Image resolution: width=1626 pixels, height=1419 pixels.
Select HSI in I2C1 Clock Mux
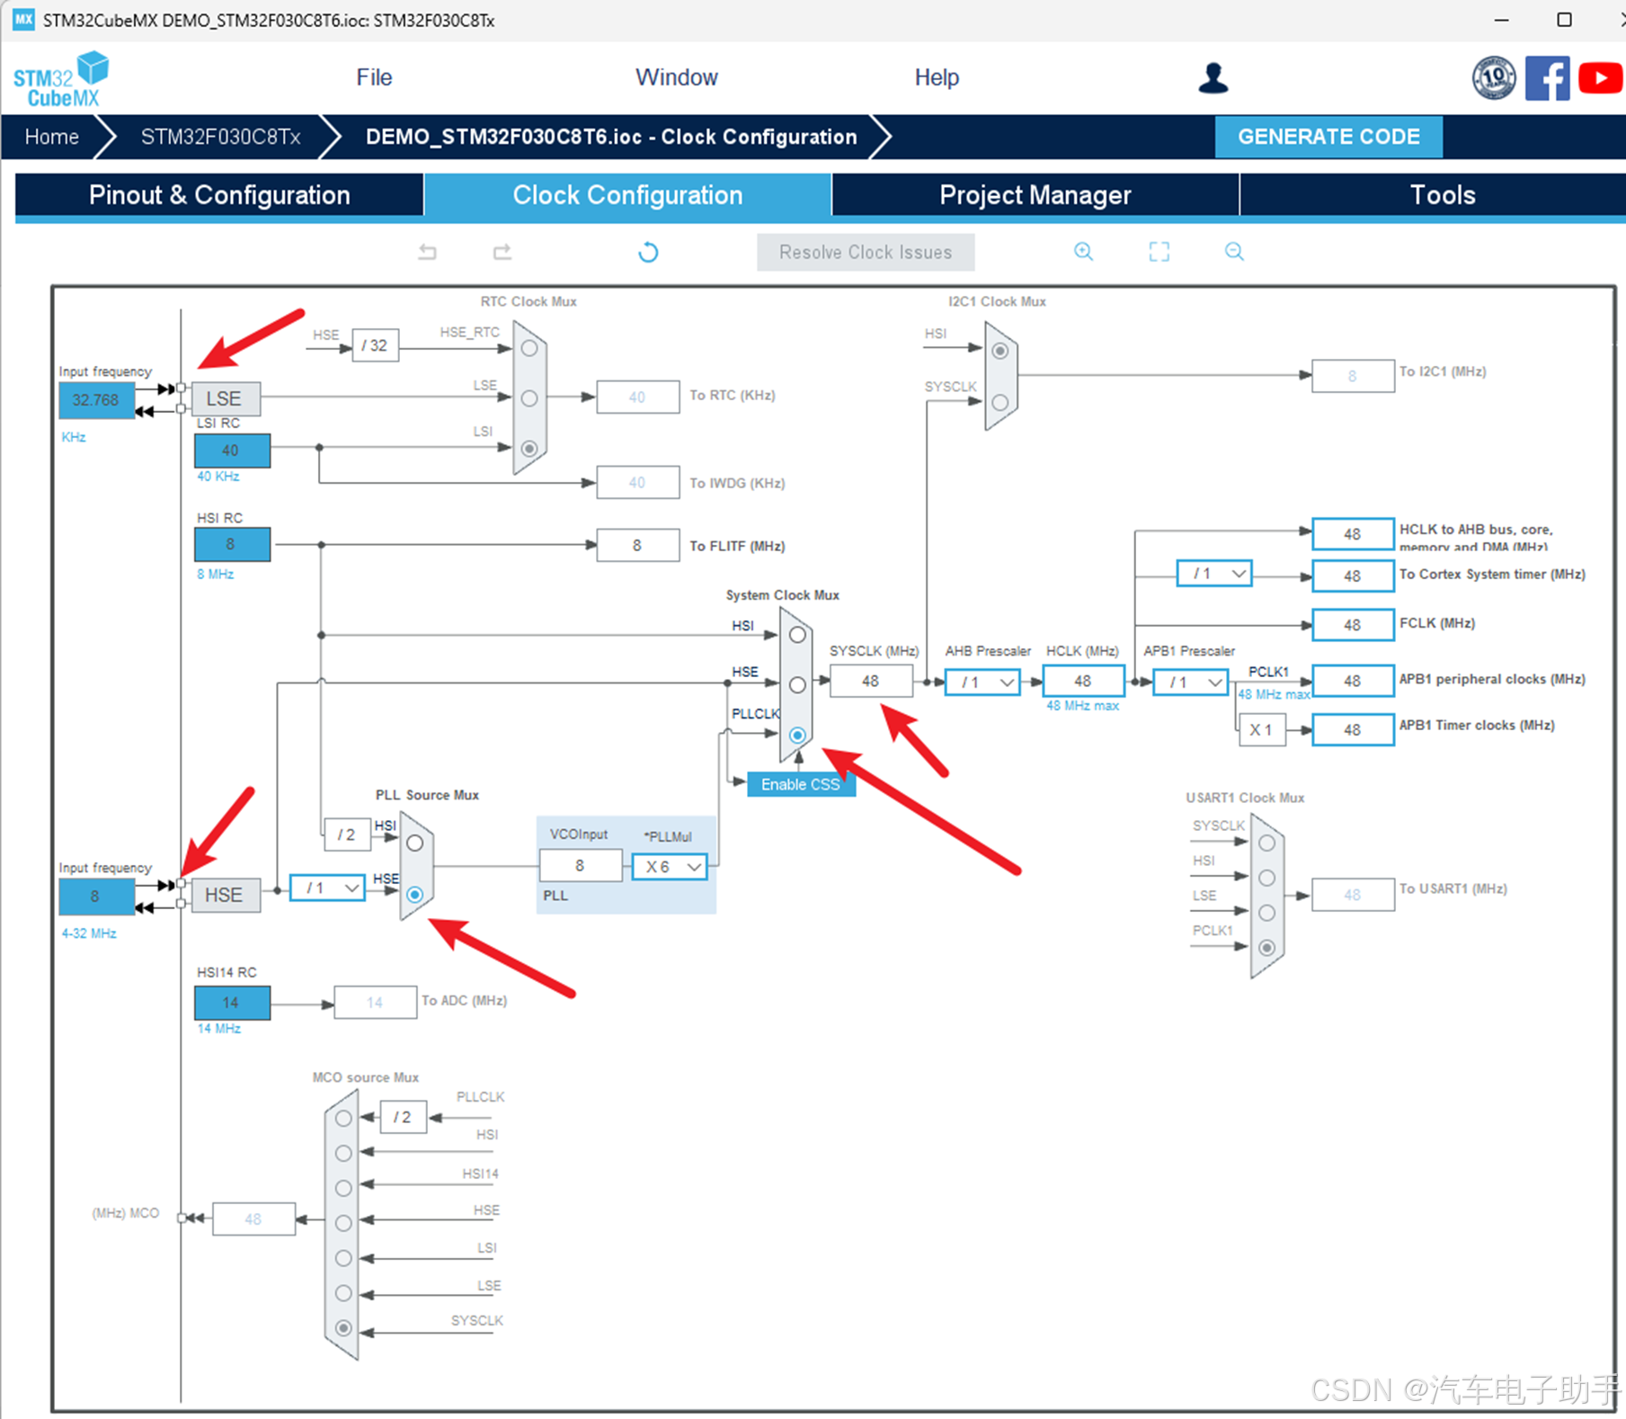click(x=1000, y=351)
